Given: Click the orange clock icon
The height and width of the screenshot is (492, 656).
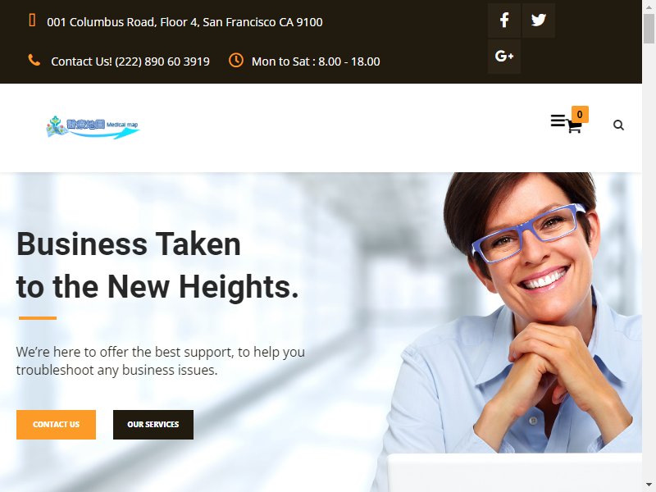Looking at the screenshot, I should 236,60.
